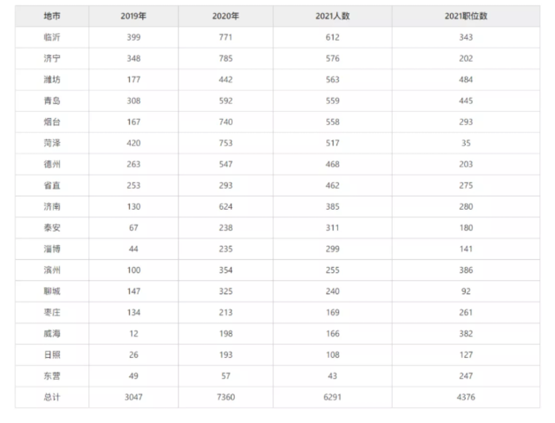Image resolution: width=555 pixels, height=423 pixels.
Task: Select 烟台's 2019 value 167
Action: (134, 122)
